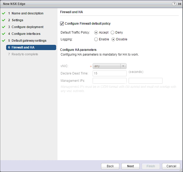The width and height of the screenshot is (183, 172).
Task: Click the Declare Dead Time field
Action: [110, 73]
